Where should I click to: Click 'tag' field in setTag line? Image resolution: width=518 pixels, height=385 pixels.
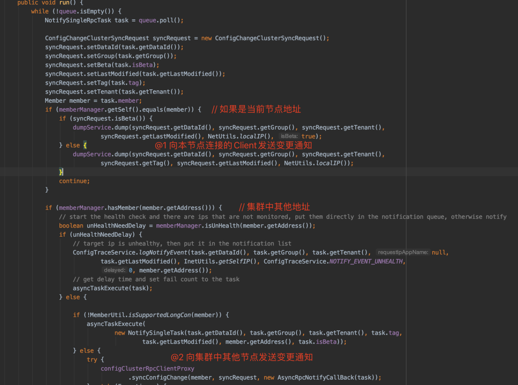point(133,83)
